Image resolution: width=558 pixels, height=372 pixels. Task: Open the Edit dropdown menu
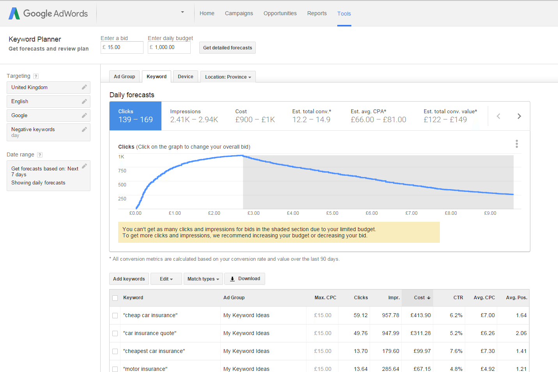pos(166,279)
